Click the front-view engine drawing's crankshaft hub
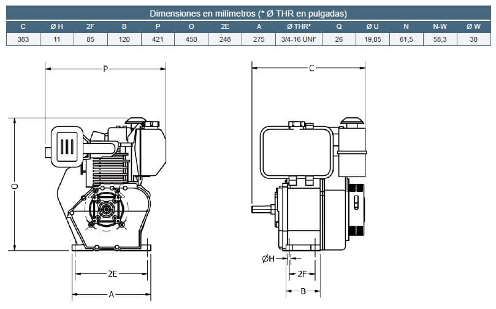The width and height of the screenshot is (496, 309). pyautogui.click(x=105, y=208)
